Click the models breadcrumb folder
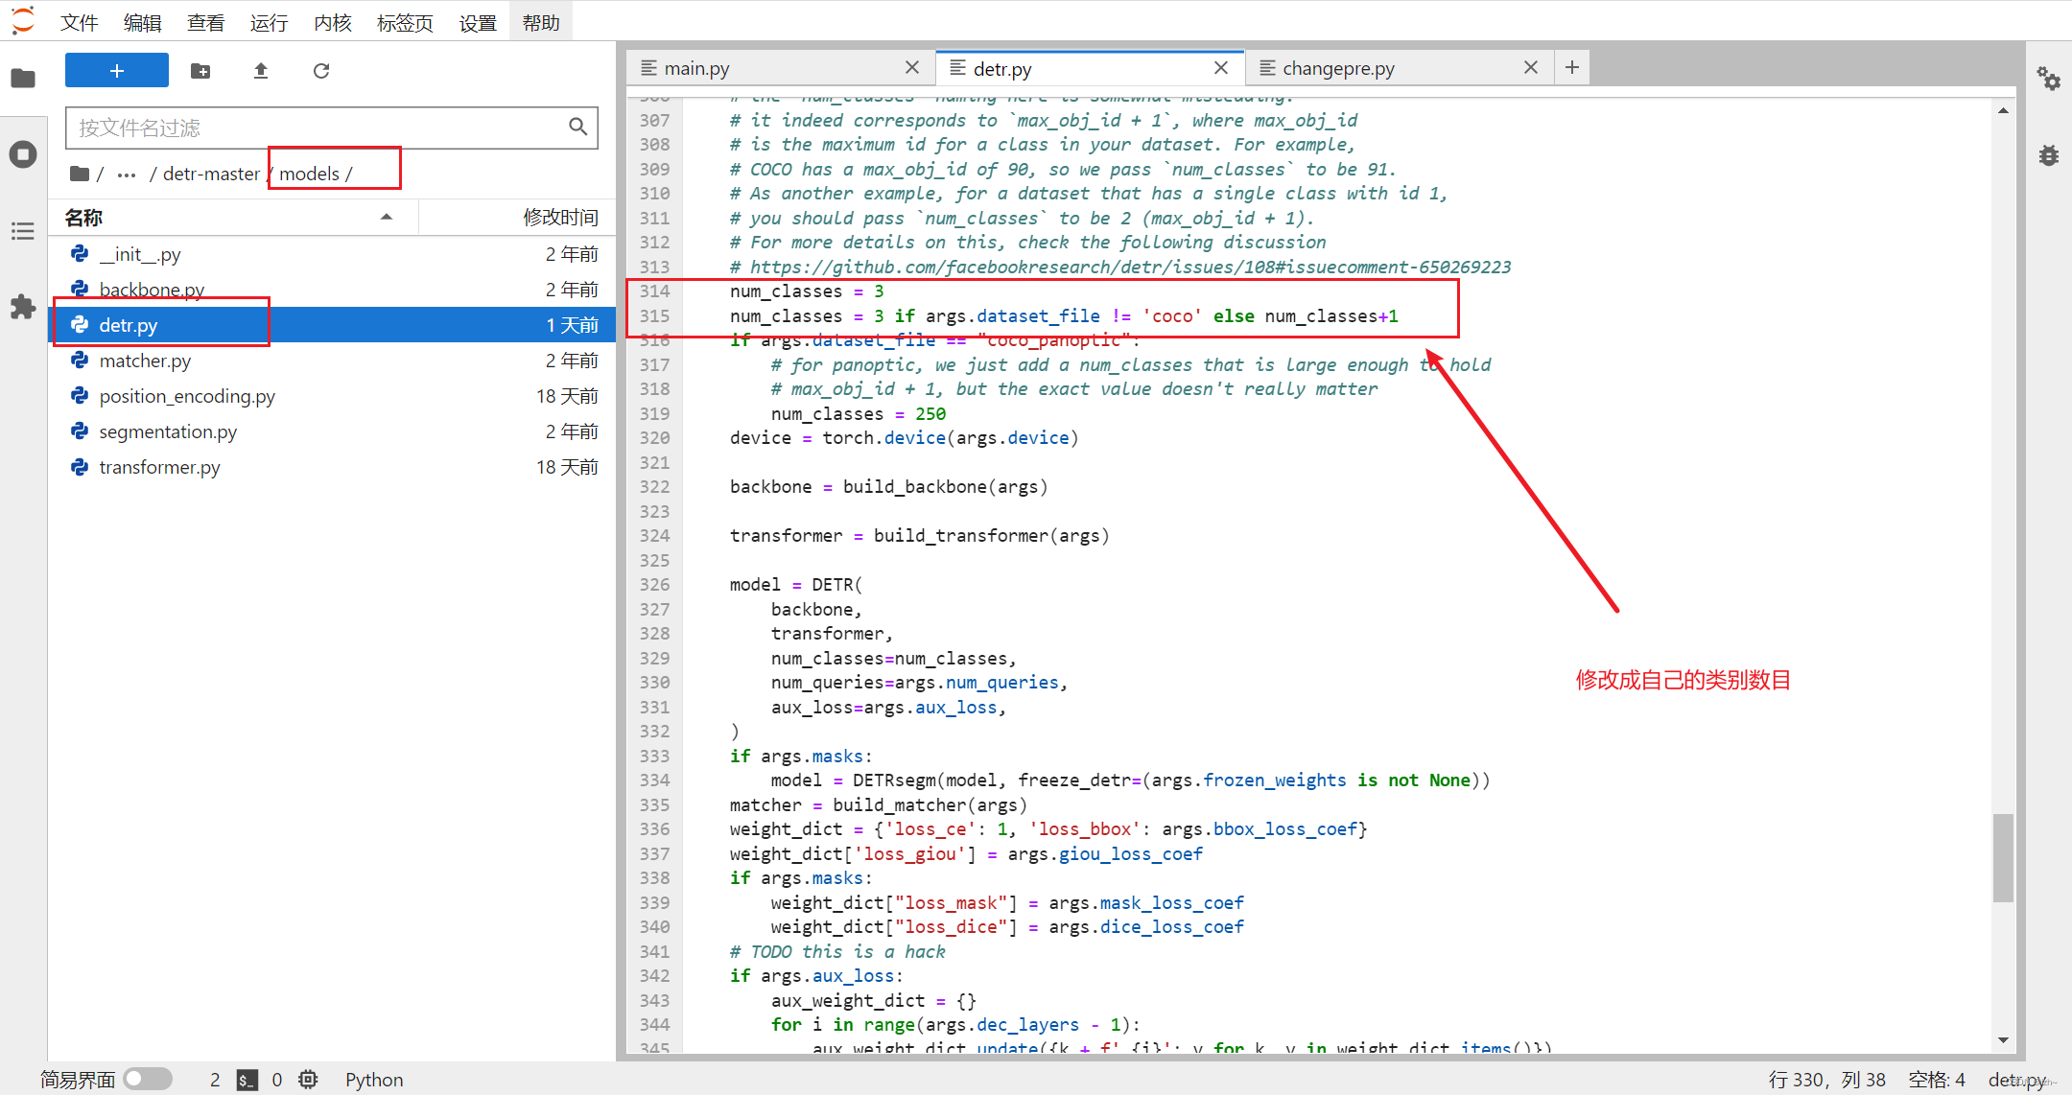This screenshot has width=2072, height=1095. pyautogui.click(x=309, y=174)
